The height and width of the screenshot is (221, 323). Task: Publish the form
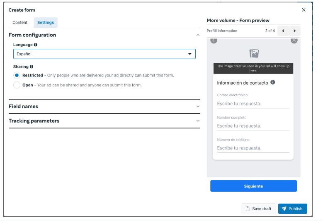point(292,209)
